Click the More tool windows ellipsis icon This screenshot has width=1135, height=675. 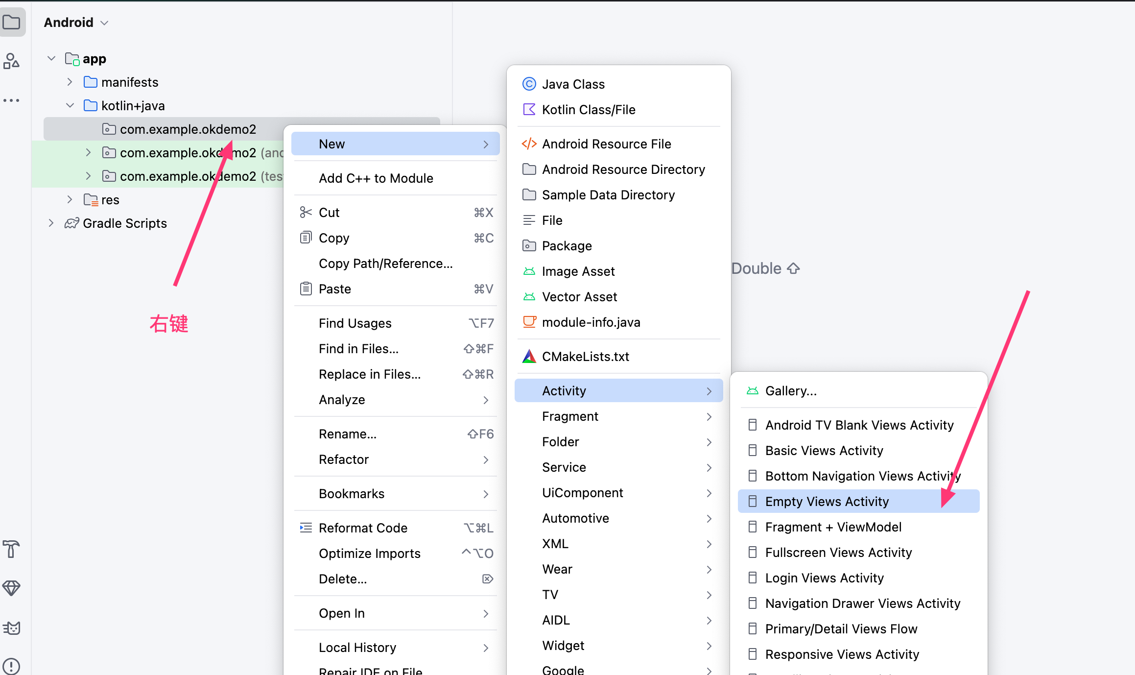point(12,100)
